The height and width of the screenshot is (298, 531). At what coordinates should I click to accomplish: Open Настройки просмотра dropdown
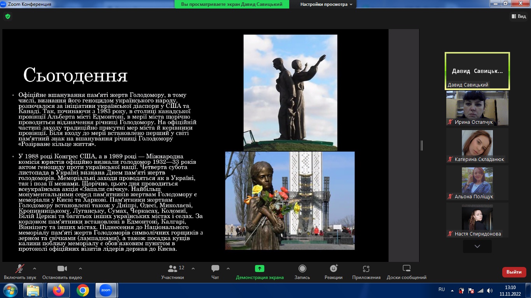tap(326, 4)
